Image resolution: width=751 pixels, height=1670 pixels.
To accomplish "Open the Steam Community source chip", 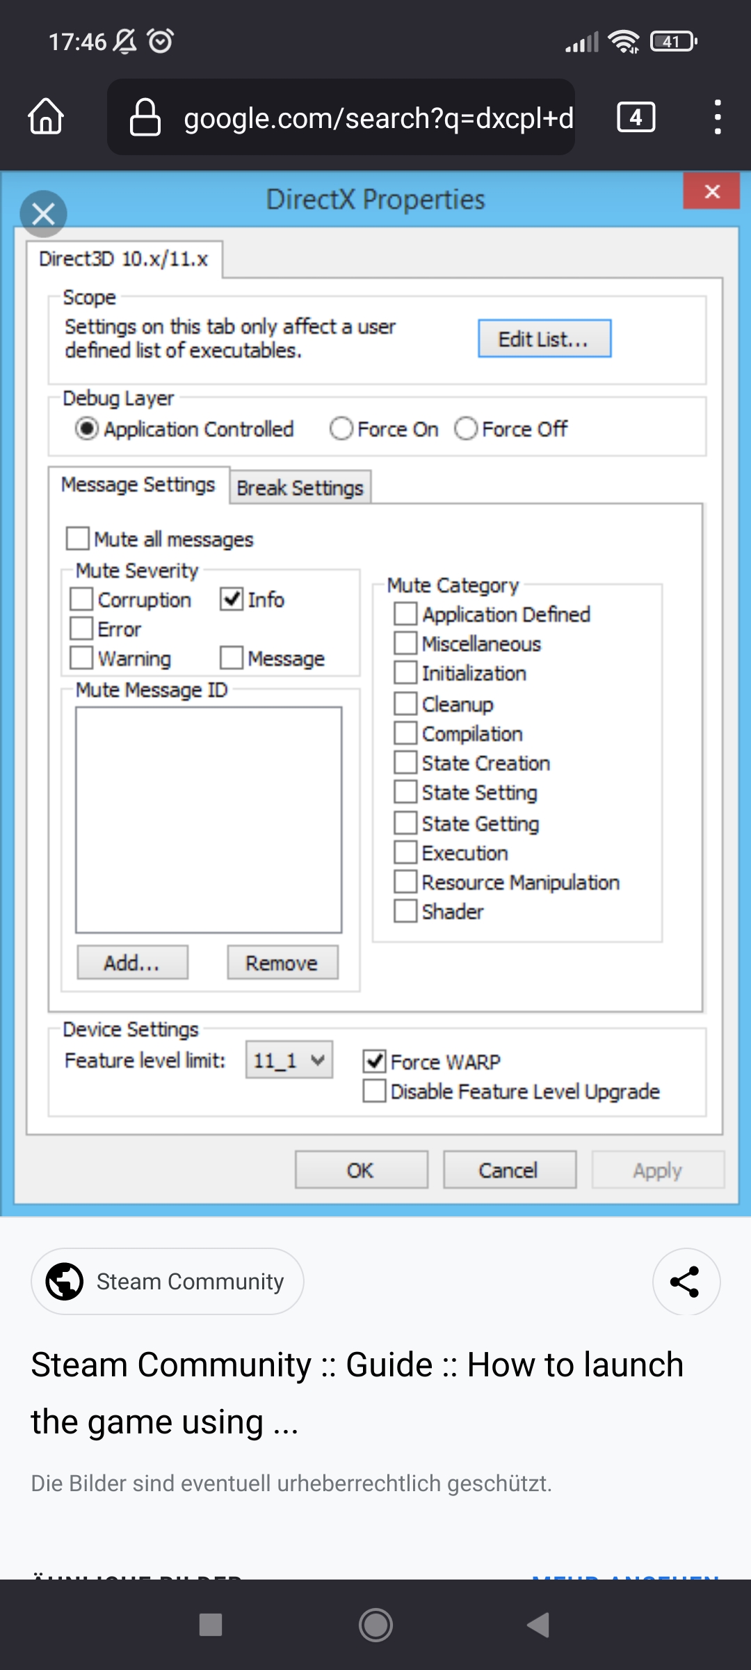I will (x=168, y=1282).
